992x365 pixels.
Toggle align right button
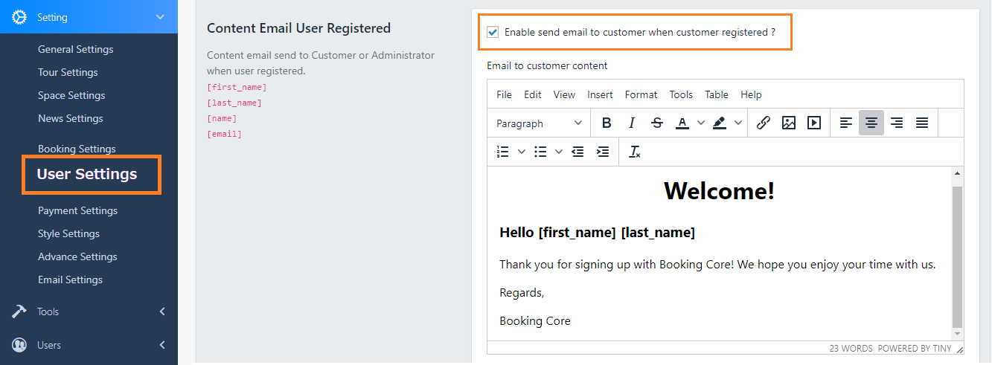pos(897,123)
